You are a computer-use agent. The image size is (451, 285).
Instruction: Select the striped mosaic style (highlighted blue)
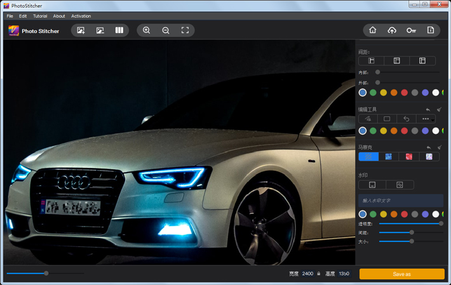[x=368, y=157]
